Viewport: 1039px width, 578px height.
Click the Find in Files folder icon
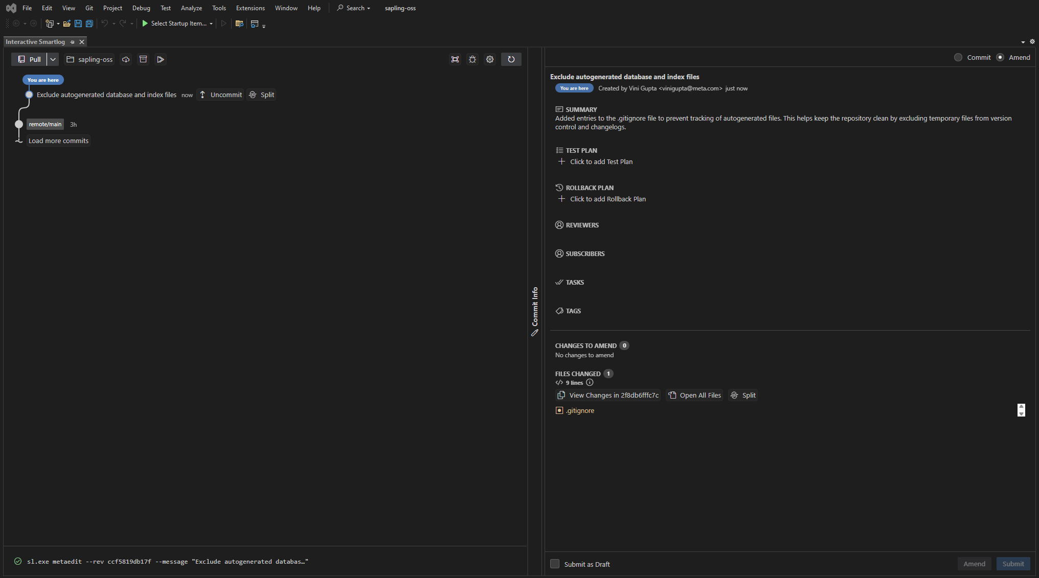[x=239, y=24]
